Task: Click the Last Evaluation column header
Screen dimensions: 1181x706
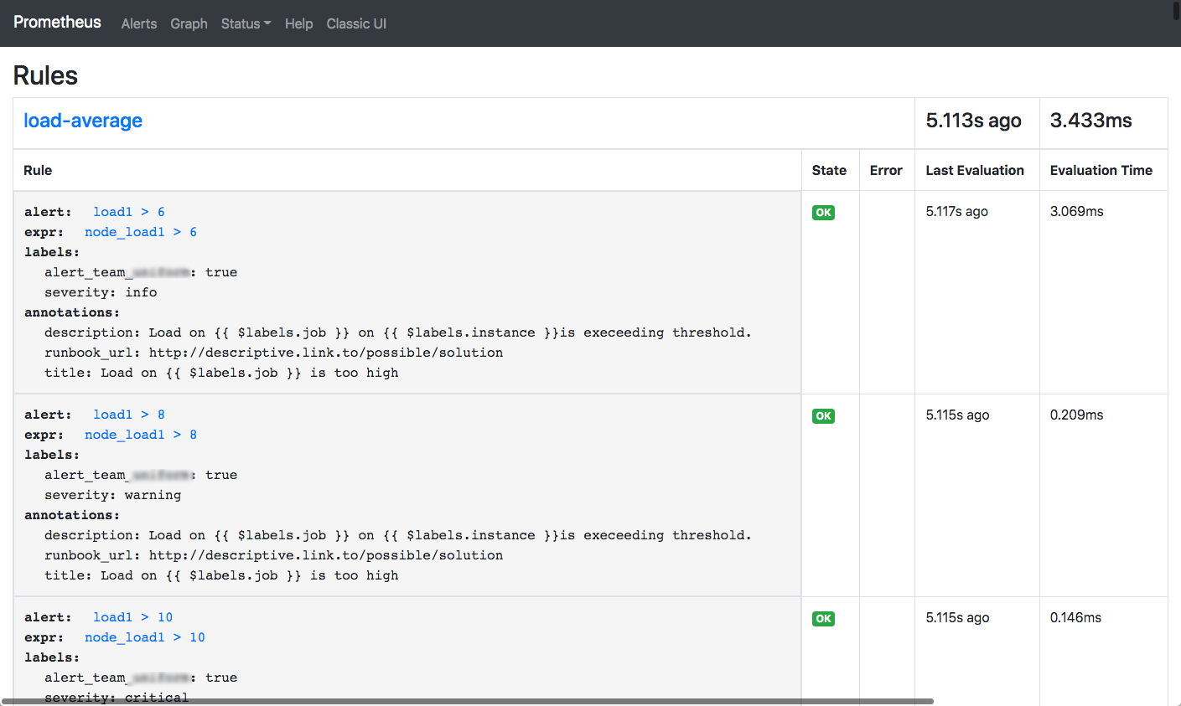Action: 974,170
